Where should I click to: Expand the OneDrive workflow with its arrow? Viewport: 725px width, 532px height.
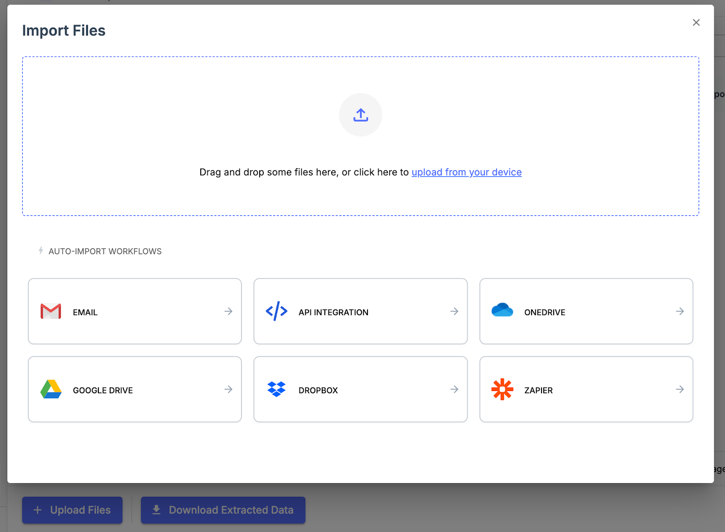pyautogui.click(x=680, y=311)
